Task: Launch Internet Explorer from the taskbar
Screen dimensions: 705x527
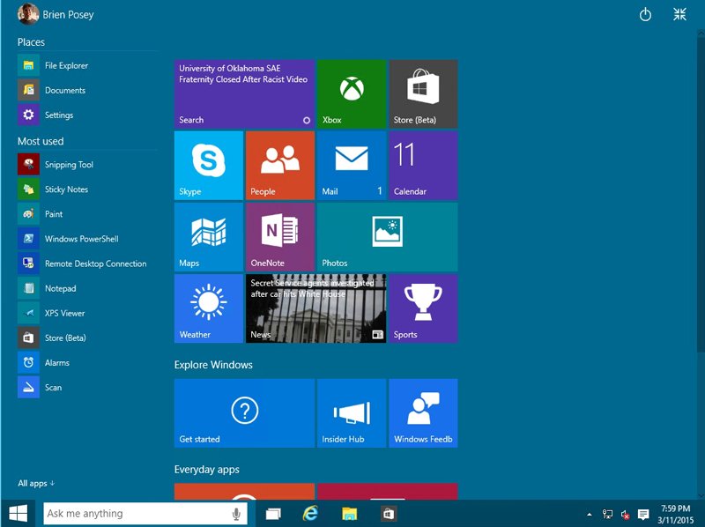Action: pos(311,514)
